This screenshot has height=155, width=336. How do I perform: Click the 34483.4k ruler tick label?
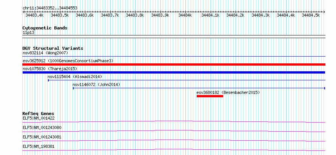[34, 15]
